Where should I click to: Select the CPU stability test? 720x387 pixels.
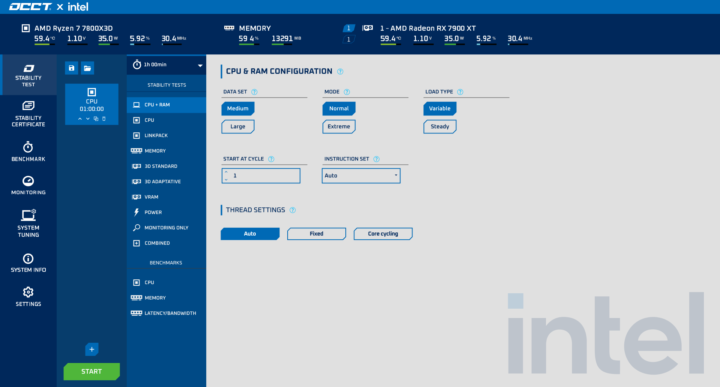click(x=166, y=120)
